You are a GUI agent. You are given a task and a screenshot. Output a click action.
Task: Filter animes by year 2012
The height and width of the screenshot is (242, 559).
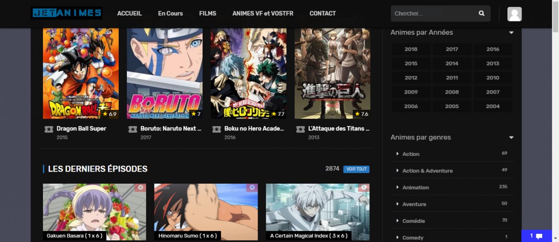pyautogui.click(x=411, y=78)
